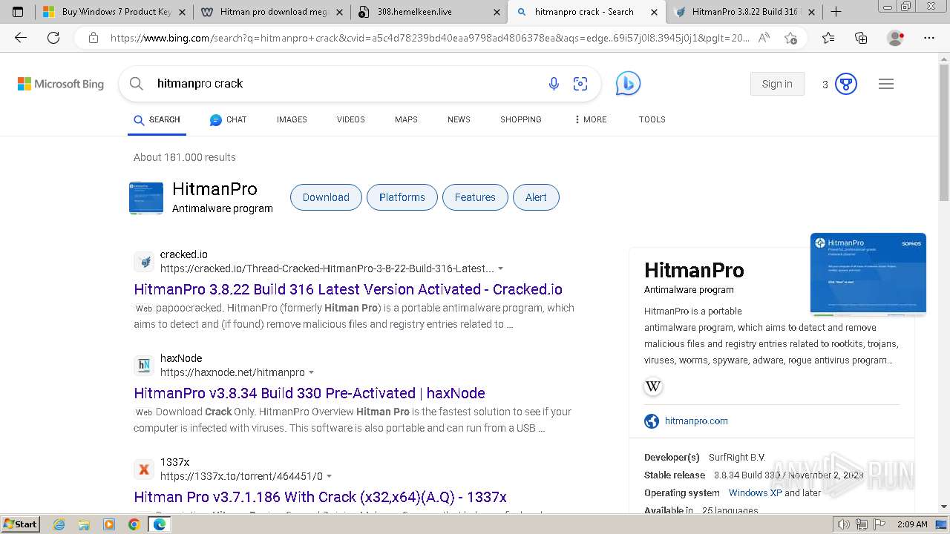Click the page vertical scrollbar thumb

(944, 133)
